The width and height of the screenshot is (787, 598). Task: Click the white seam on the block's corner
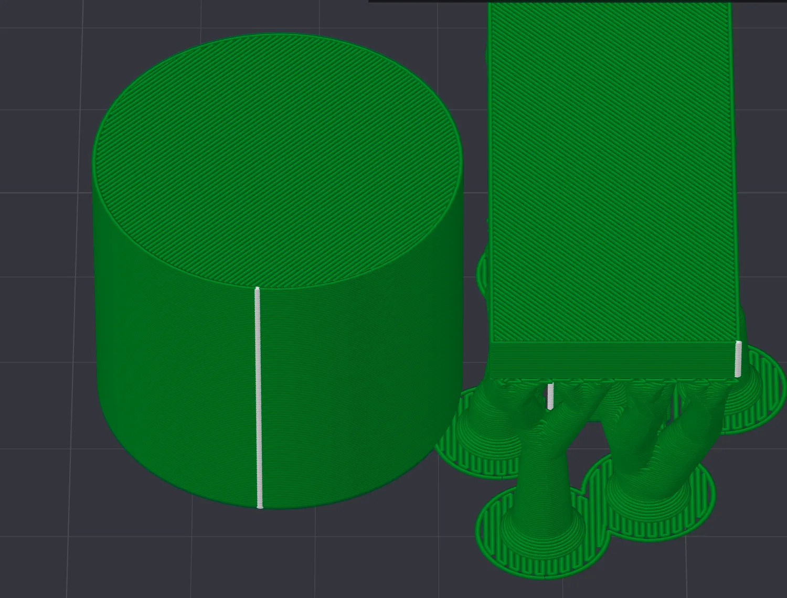coord(738,359)
